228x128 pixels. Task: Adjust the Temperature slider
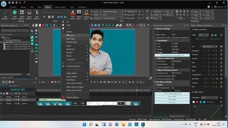[209, 75]
